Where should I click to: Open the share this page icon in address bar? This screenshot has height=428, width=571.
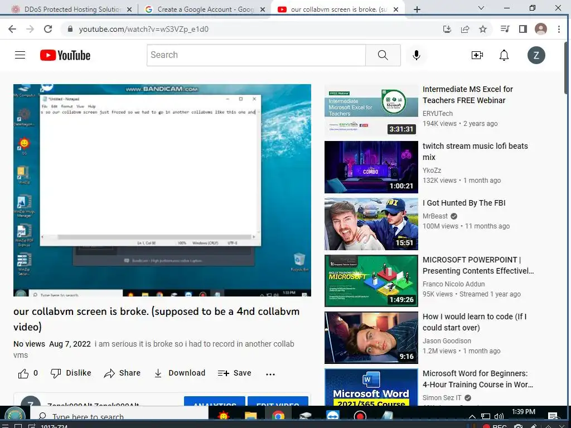(465, 29)
